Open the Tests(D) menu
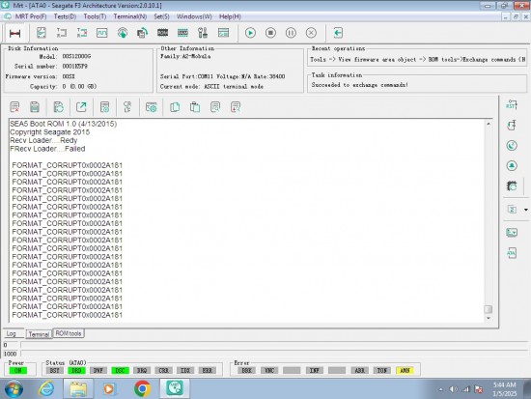The height and width of the screenshot is (399, 531). pos(65,16)
